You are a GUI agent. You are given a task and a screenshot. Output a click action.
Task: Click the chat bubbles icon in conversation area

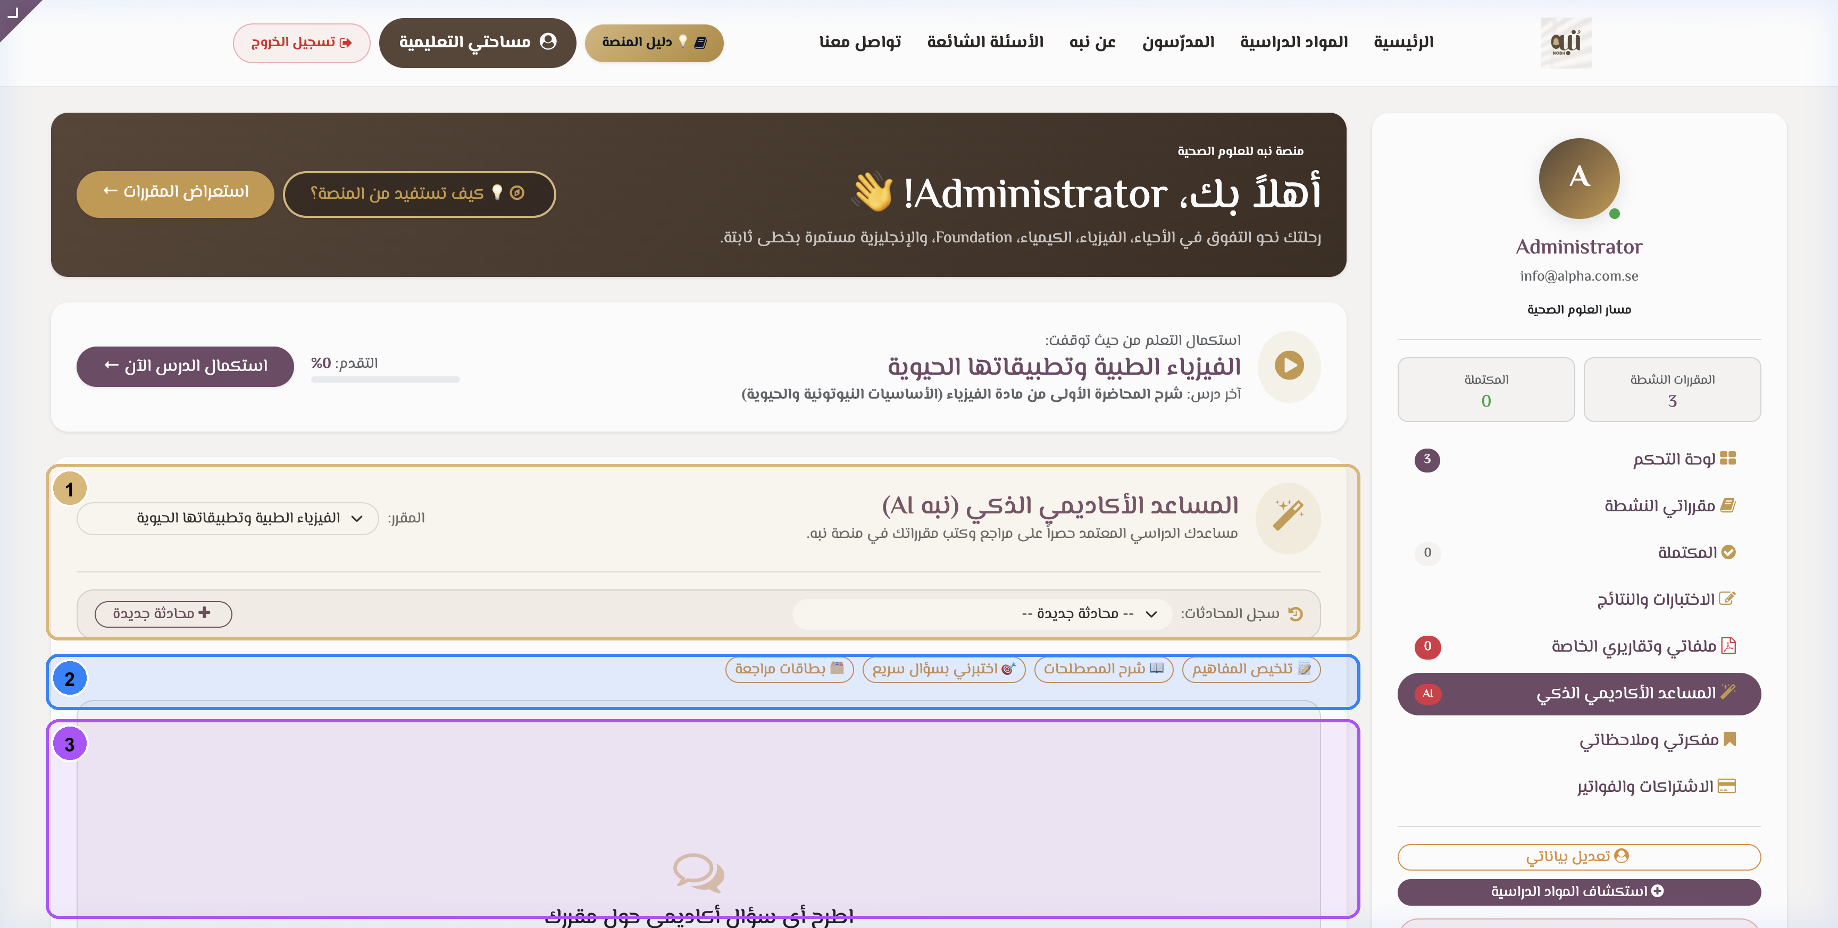pyautogui.click(x=698, y=872)
